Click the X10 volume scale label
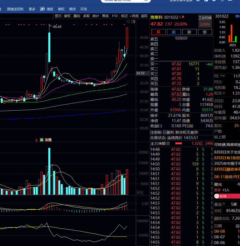This screenshot has height=246, width=240. point(140,193)
